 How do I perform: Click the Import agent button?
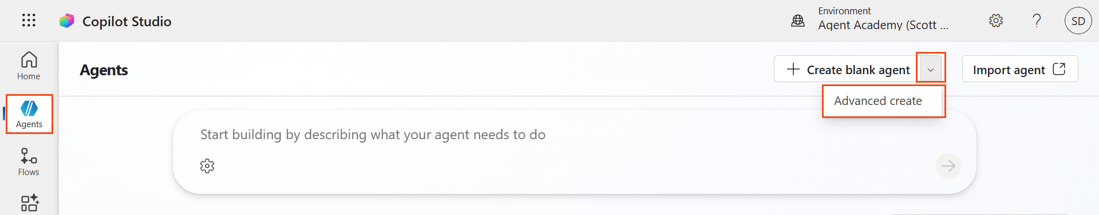(1020, 69)
